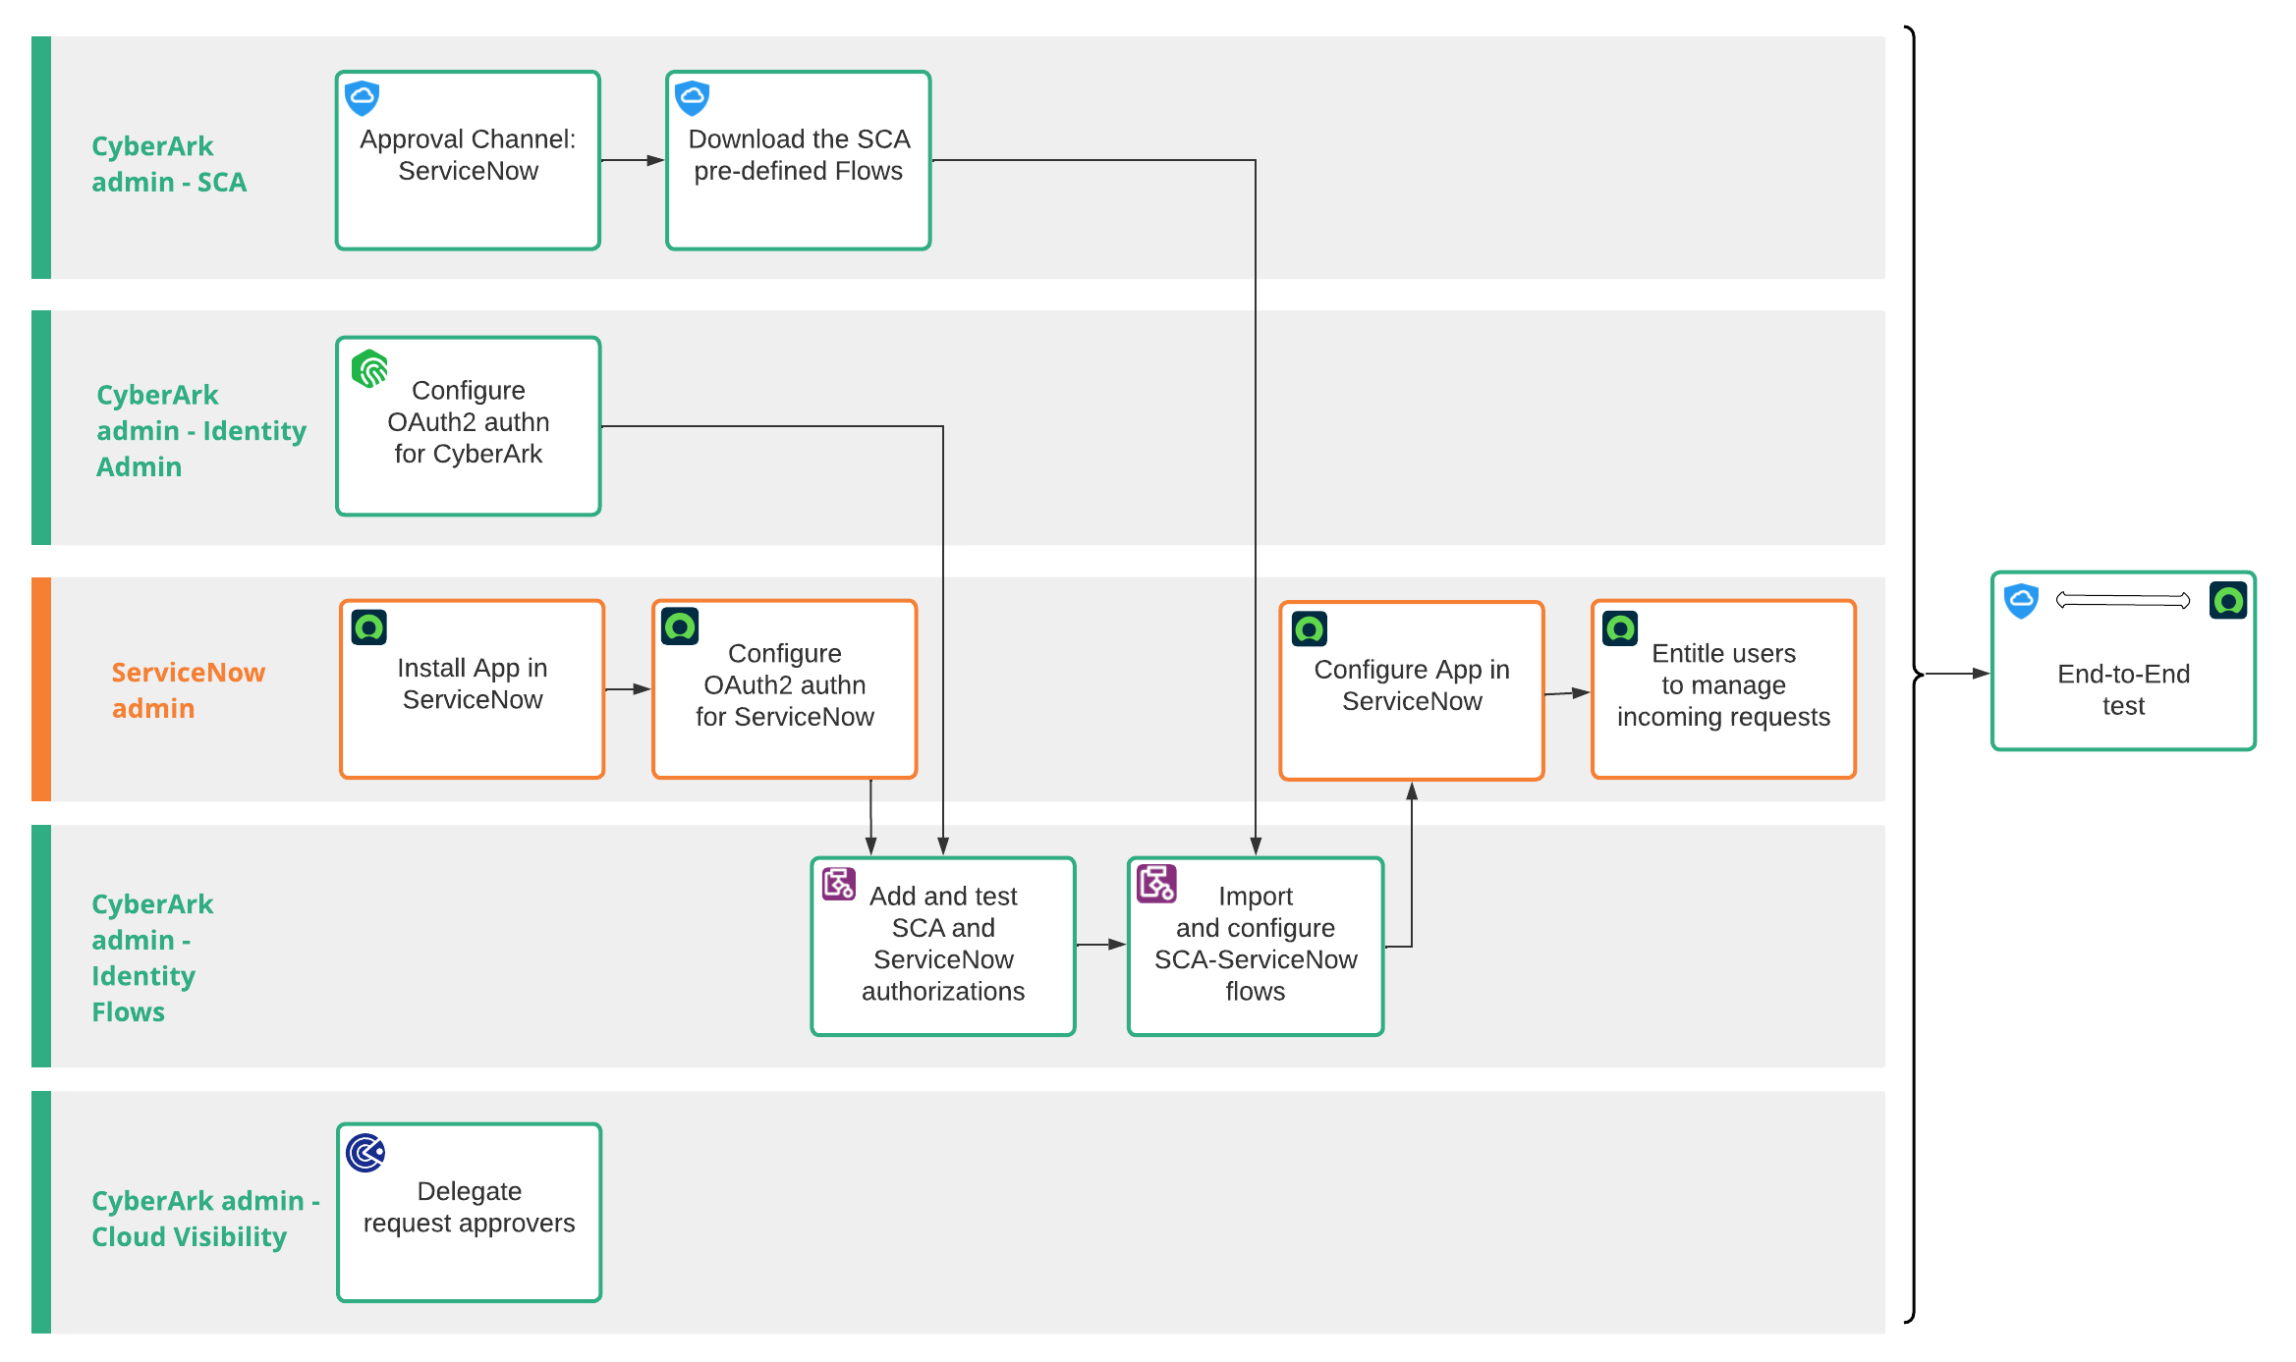Click the green fingerprint Identity icon

pos(369,368)
